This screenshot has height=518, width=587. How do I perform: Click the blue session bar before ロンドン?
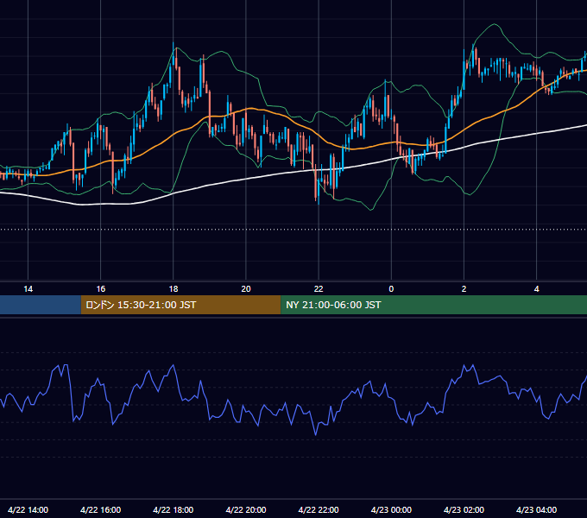pyautogui.click(x=41, y=305)
